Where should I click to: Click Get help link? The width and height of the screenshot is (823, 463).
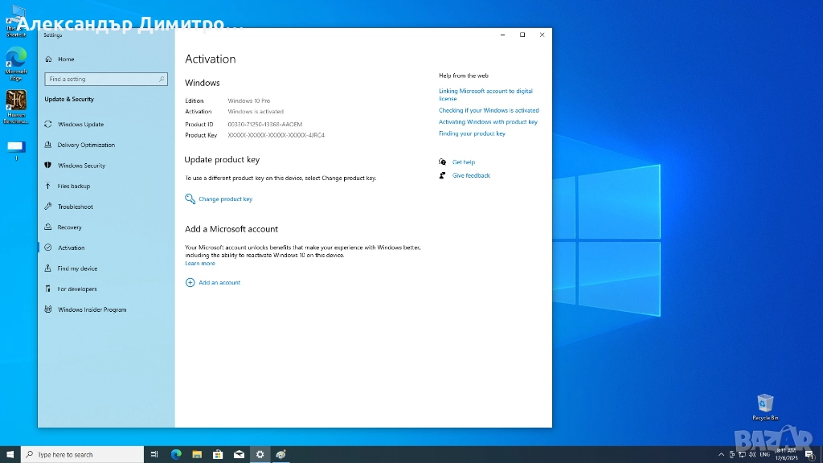pos(464,162)
